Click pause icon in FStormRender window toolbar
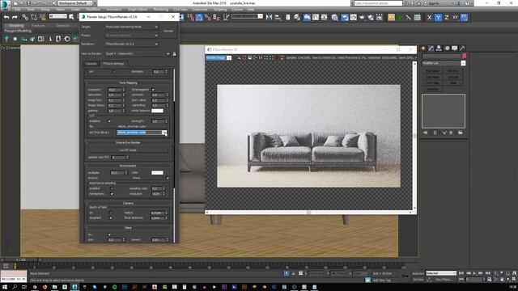 261,57
